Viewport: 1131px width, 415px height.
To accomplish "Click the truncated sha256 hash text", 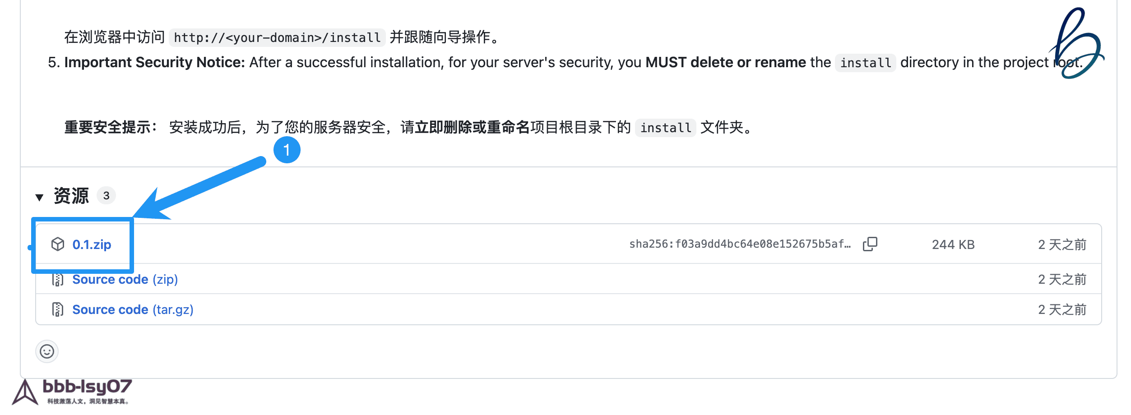I will click(740, 244).
